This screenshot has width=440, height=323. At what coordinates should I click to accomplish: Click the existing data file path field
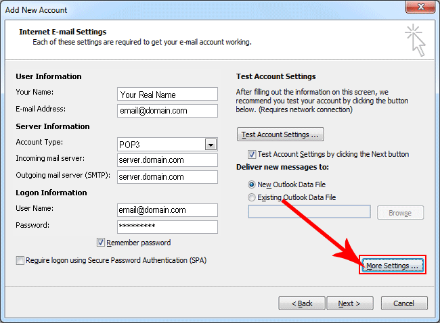(309, 212)
